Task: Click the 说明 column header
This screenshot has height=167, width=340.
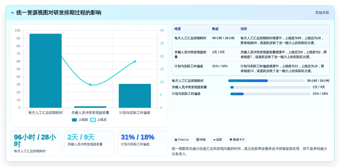Action: 244,29
